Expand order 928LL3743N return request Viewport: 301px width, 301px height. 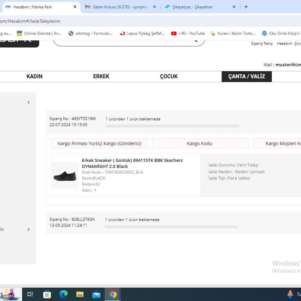[x=173, y=223]
